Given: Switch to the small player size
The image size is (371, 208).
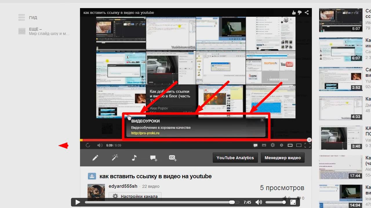Looking at the screenshot, I should 290,145.
